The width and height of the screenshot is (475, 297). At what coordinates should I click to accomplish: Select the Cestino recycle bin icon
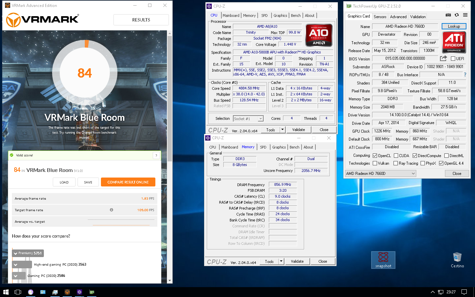tap(457, 260)
